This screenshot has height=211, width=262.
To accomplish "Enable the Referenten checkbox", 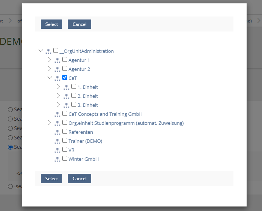I will pos(65,132).
